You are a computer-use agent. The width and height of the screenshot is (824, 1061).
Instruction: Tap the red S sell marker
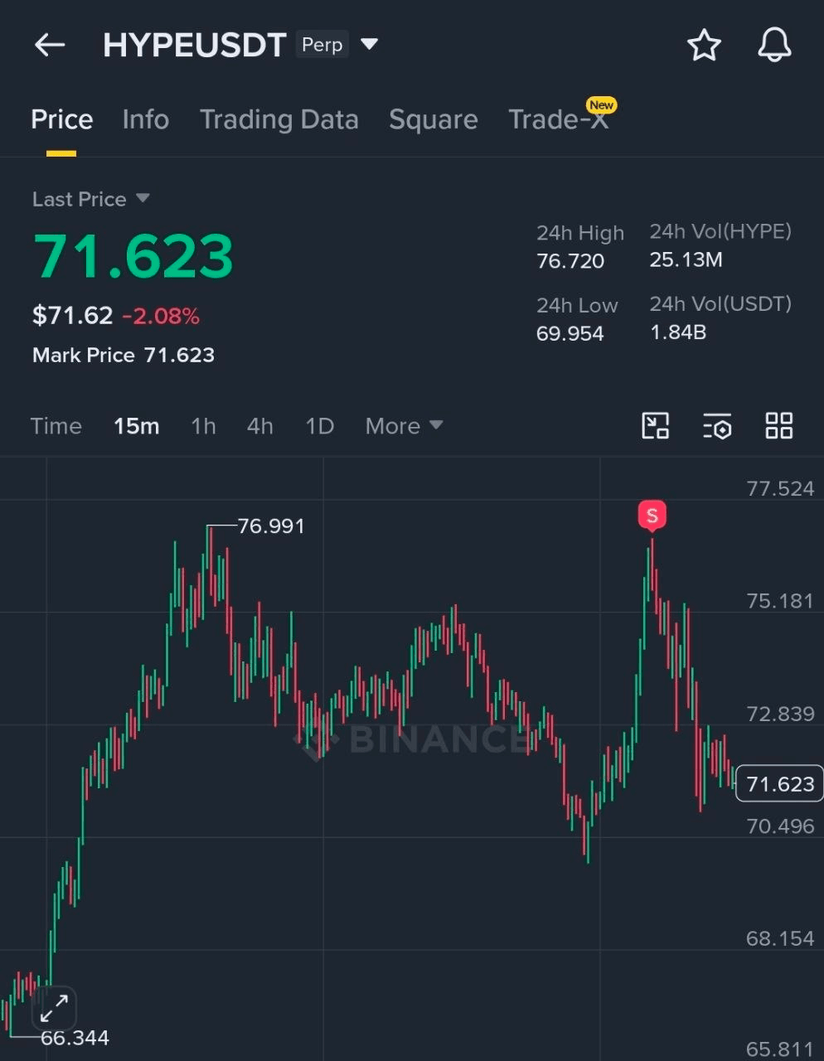652,516
